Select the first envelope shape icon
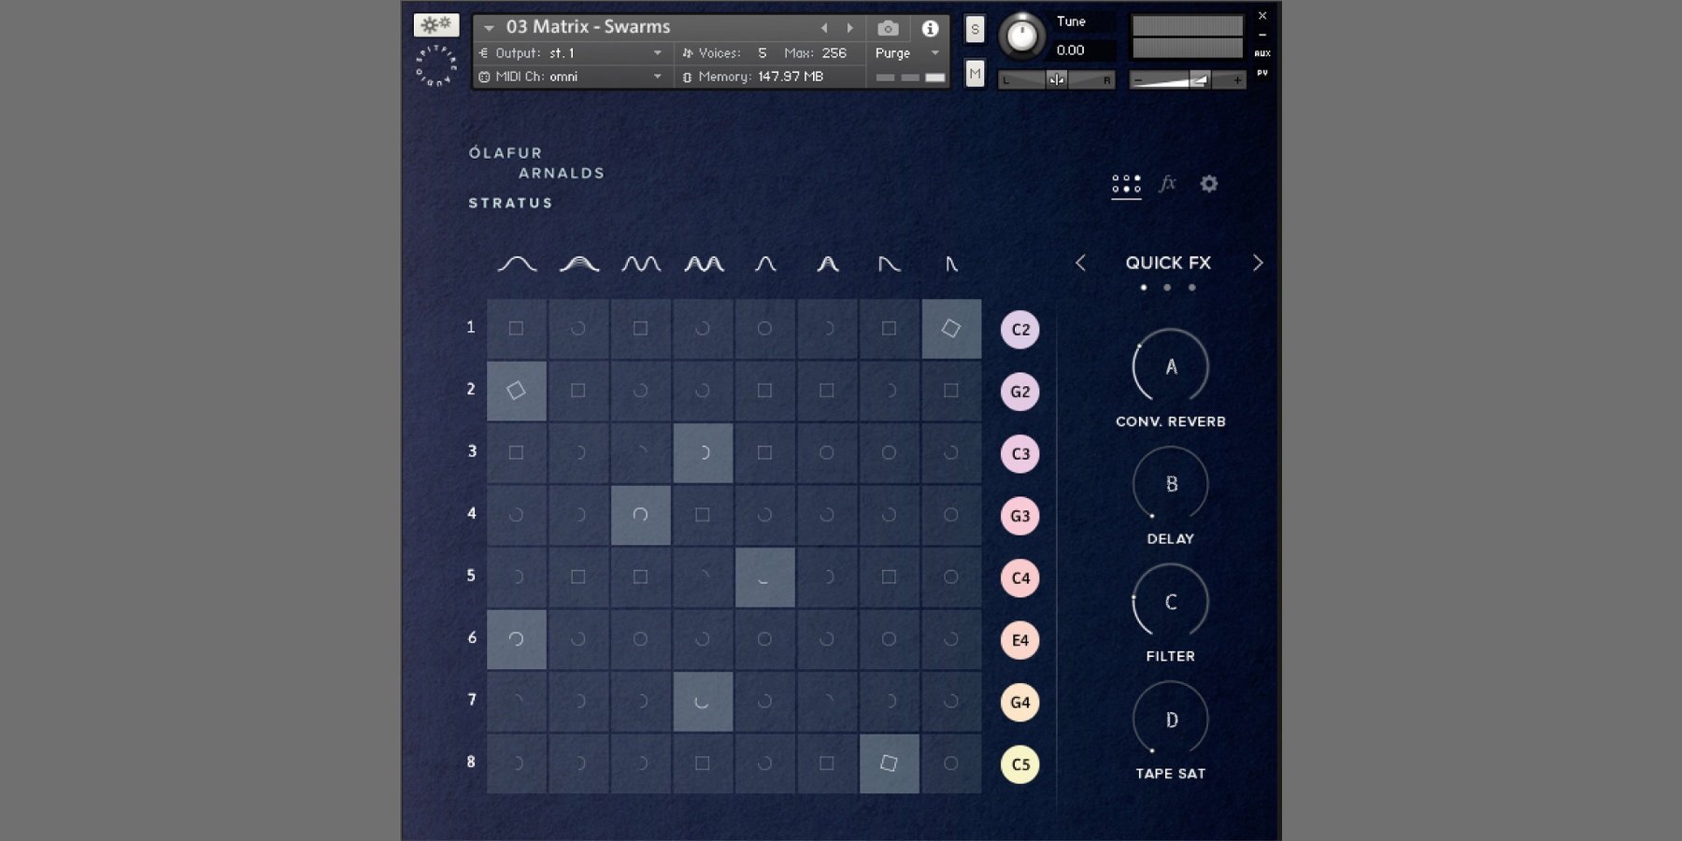The image size is (1682, 841). (517, 264)
